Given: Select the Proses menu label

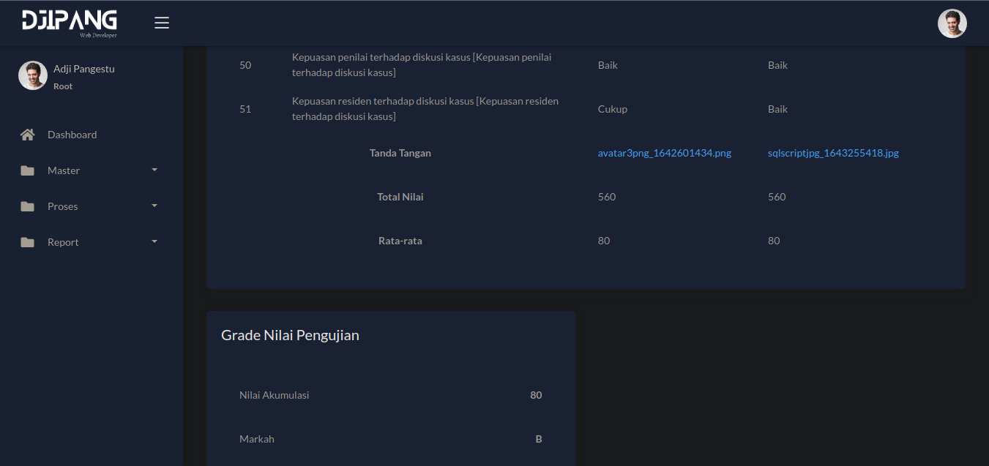Looking at the screenshot, I should pos(62,206).
